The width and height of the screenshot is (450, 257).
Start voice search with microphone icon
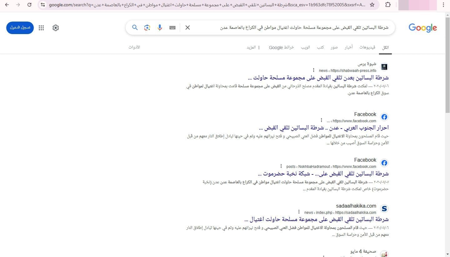[160, 28]
